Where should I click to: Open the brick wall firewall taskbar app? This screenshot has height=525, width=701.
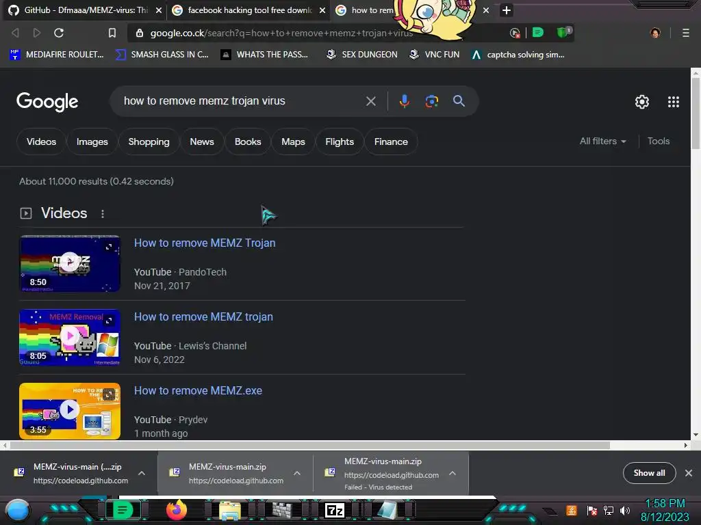point(282,510)
